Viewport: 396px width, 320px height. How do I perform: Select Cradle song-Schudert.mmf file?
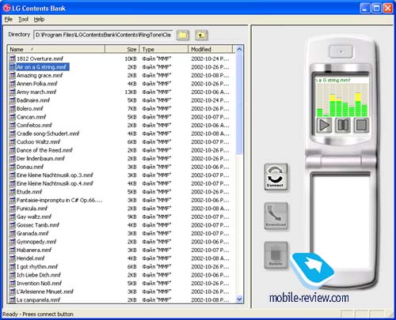(48, 134)
